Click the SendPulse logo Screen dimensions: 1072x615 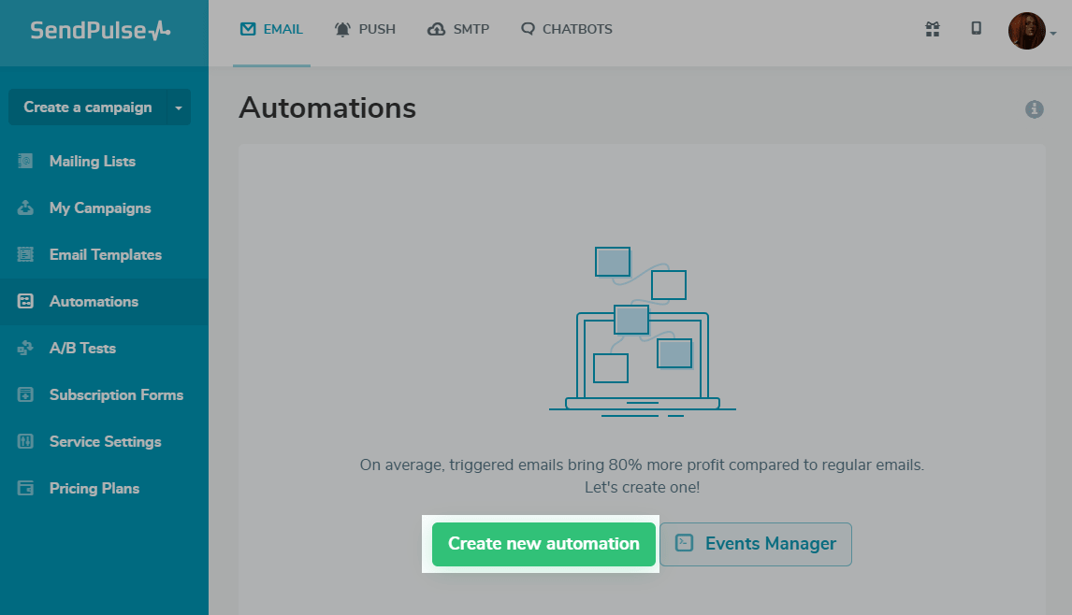click(100, 31)
